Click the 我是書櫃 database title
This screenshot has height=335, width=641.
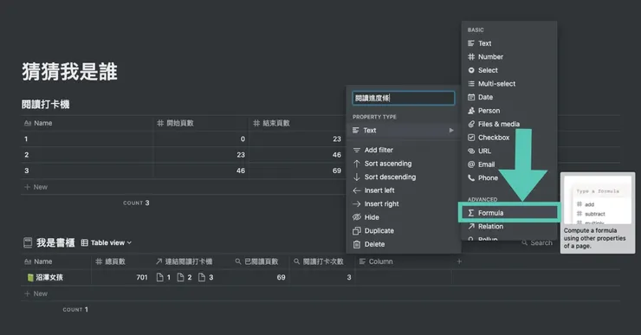(55, 242)
